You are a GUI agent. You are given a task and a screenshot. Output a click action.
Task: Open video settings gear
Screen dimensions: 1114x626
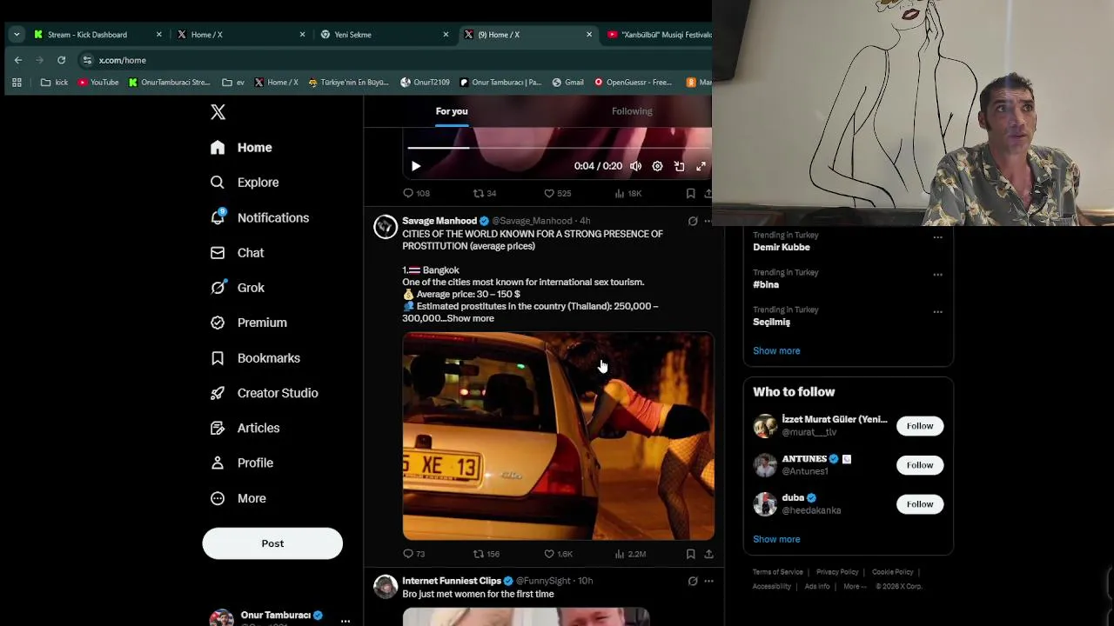[658, 166]
